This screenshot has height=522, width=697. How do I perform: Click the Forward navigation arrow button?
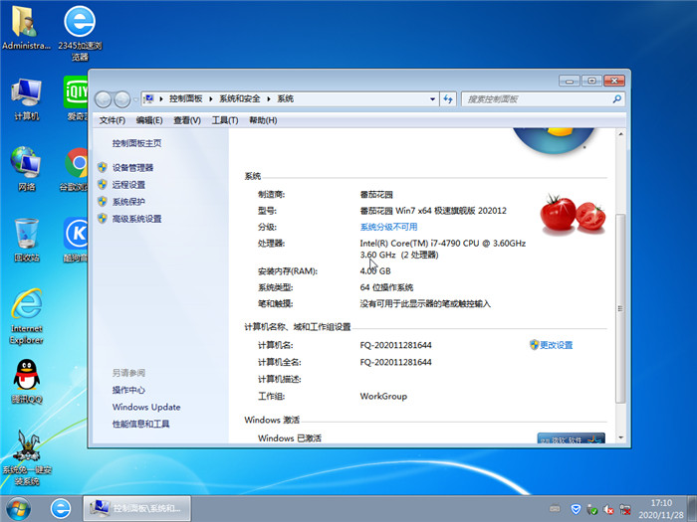122,99
